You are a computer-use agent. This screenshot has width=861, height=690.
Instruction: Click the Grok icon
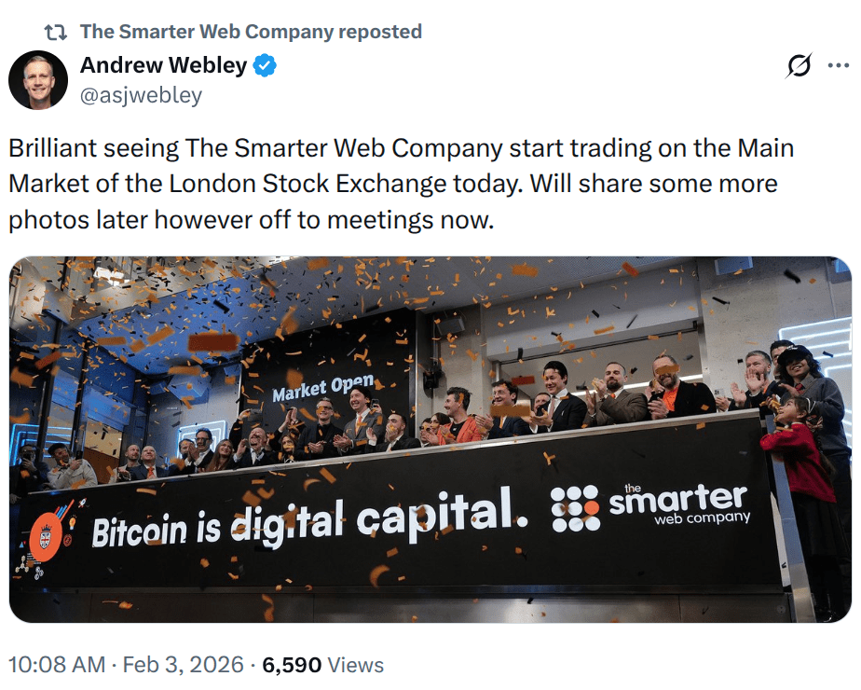(799, 65)
